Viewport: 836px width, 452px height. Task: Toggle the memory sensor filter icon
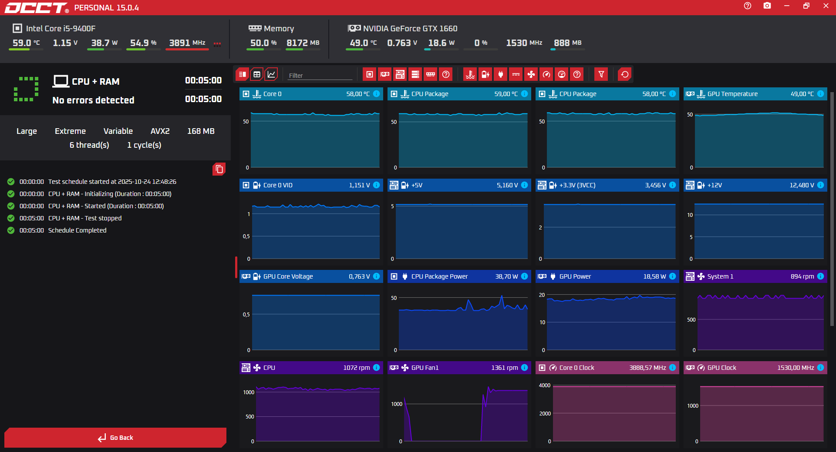tap(431, 74)
